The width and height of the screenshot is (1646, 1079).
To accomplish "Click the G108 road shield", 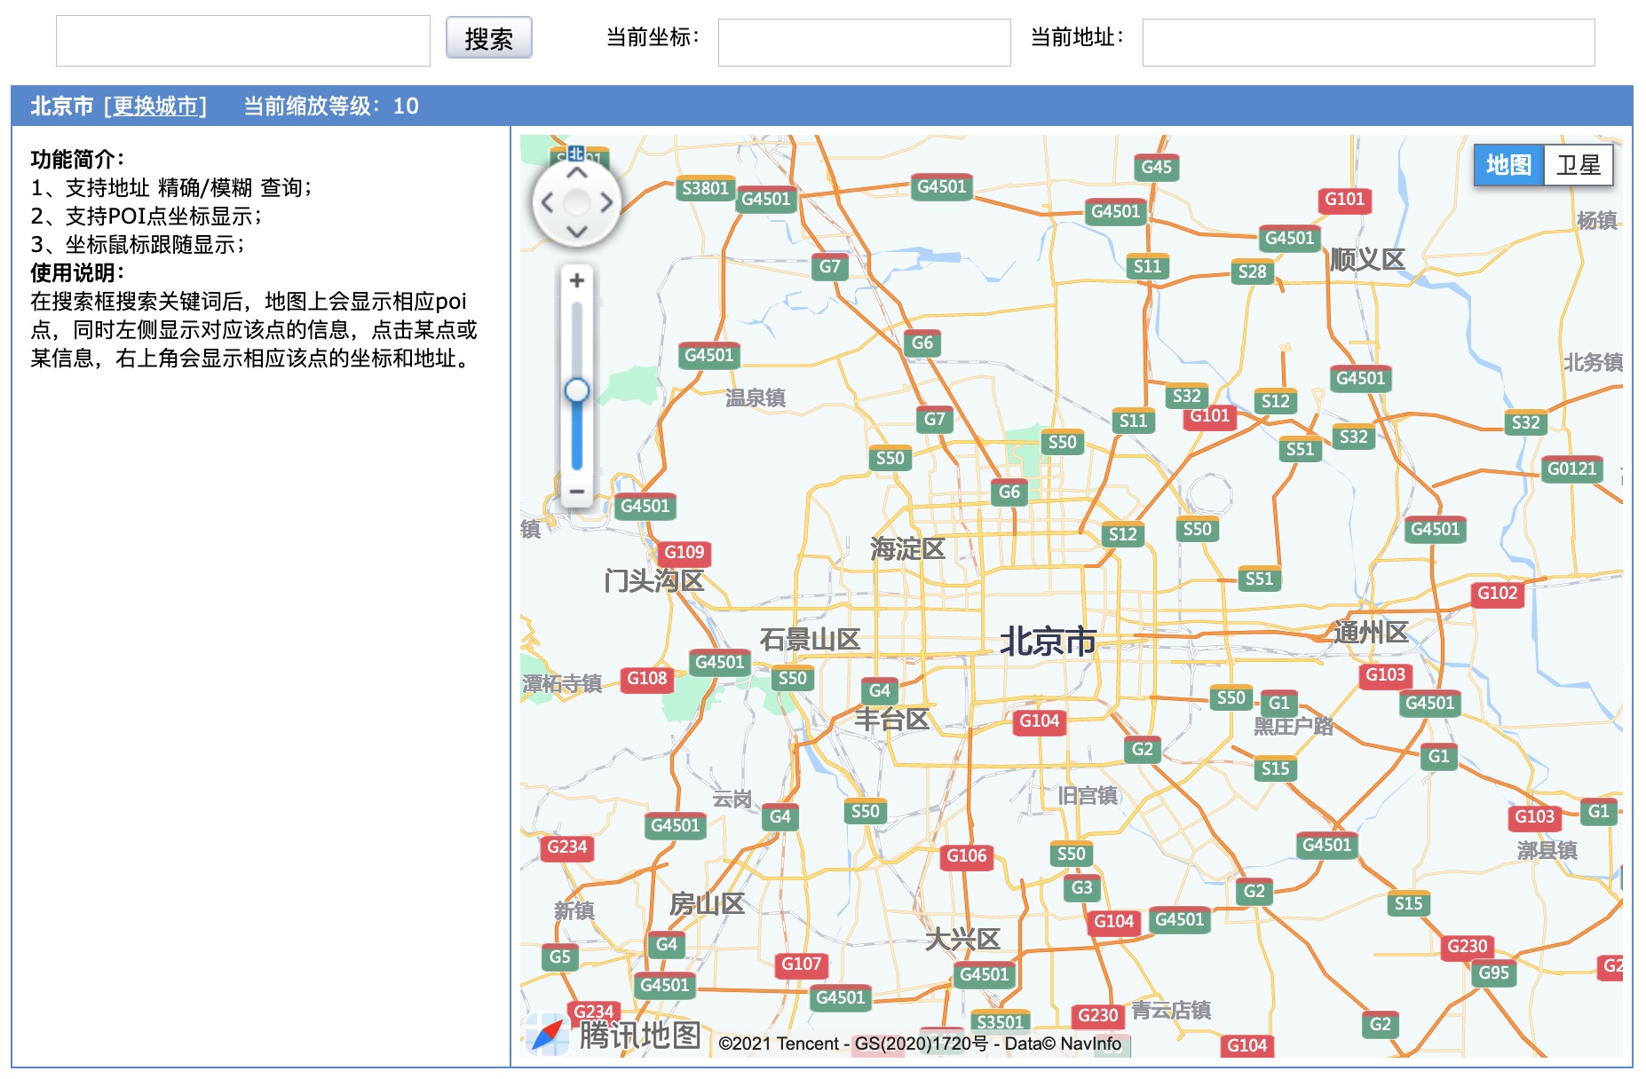I will pyautogui.click(x=646, y=679).
